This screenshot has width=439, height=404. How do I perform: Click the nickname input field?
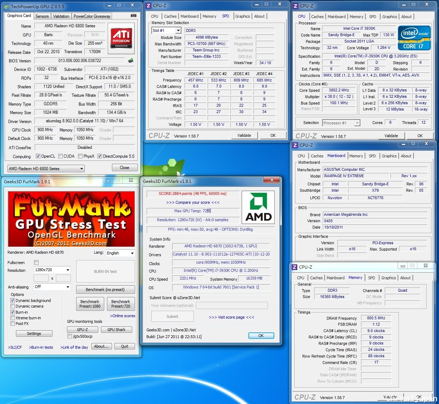coord(232,305)
